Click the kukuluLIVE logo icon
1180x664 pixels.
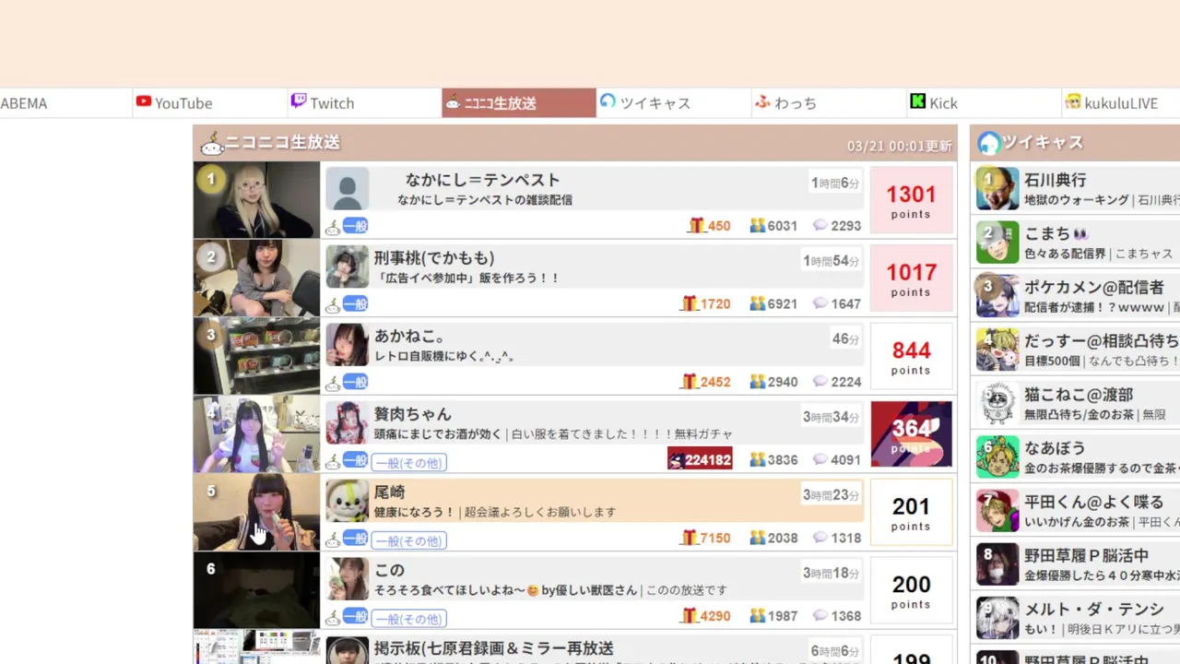pos(1073,101)
